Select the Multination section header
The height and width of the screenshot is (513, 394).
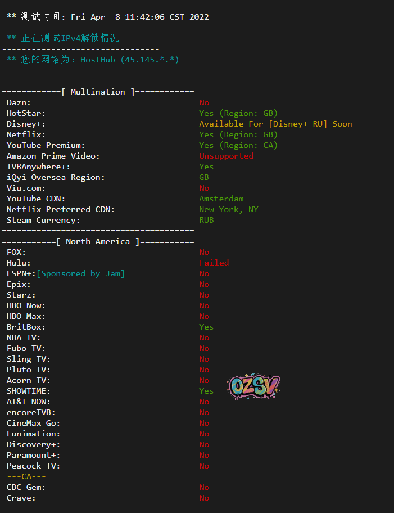(x=98, y=92)
